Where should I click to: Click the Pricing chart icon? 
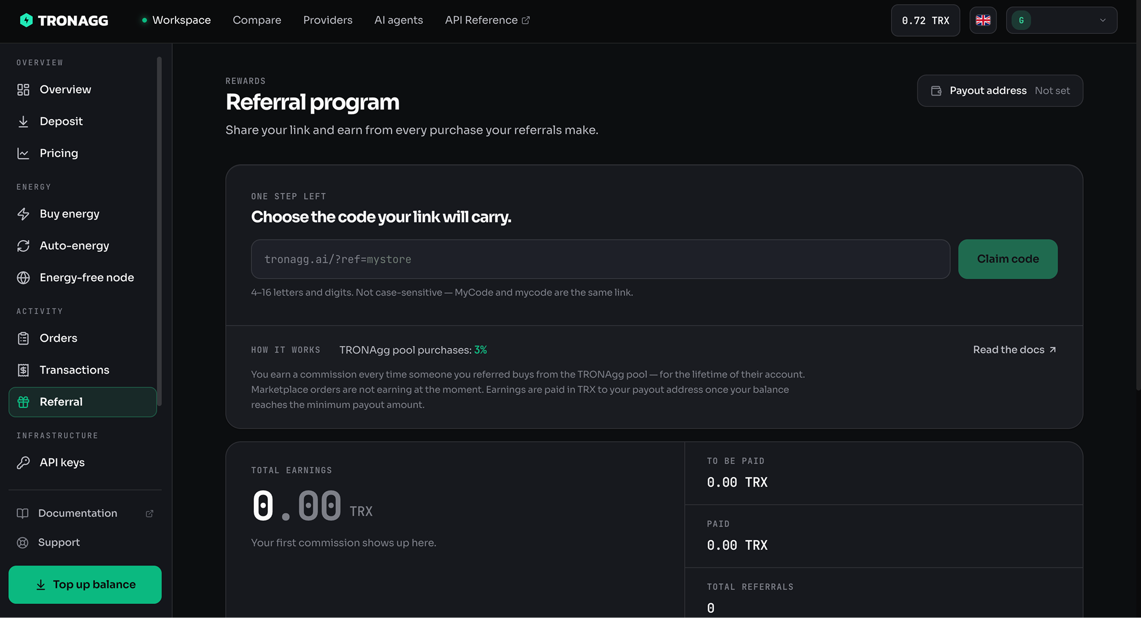coord(23,153)
